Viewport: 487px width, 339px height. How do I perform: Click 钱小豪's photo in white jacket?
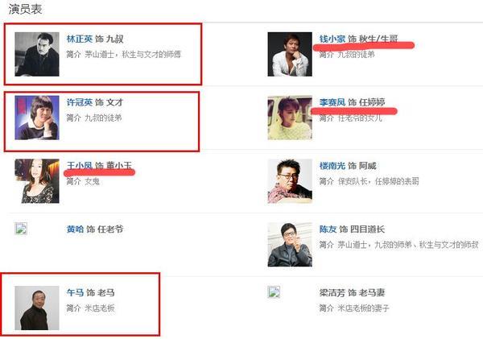290,54
